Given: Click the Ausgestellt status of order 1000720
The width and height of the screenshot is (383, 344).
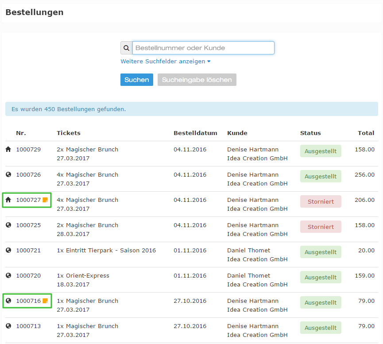Looking at the screenshot, I should (321, 277).
